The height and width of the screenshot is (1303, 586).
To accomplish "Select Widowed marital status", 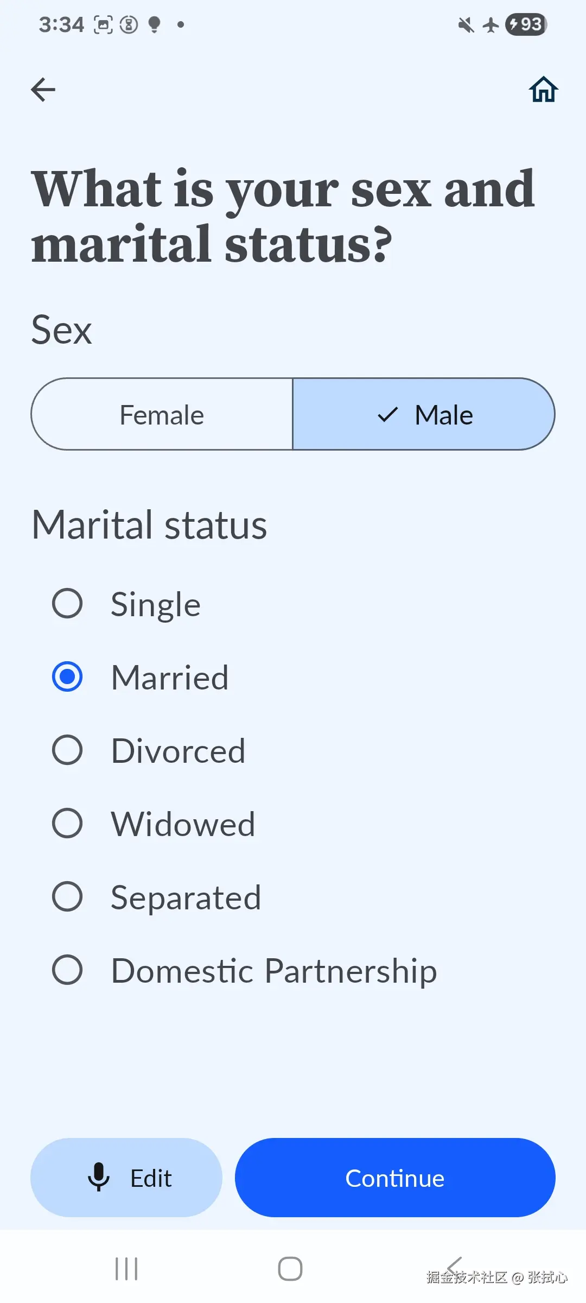I will pyautogui.click(x=67, y=824).
